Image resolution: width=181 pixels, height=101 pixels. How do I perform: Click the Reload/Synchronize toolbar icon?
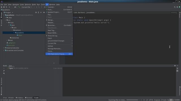pos(7,7)
